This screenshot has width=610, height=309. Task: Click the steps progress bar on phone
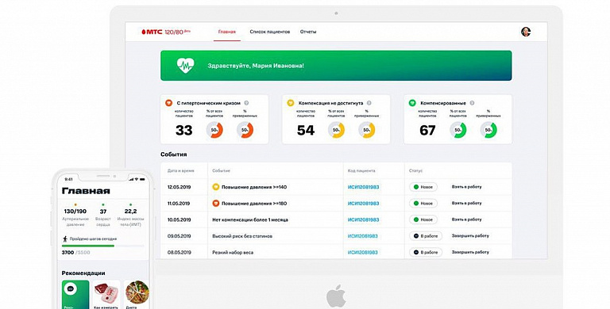(x=102, y=246)
